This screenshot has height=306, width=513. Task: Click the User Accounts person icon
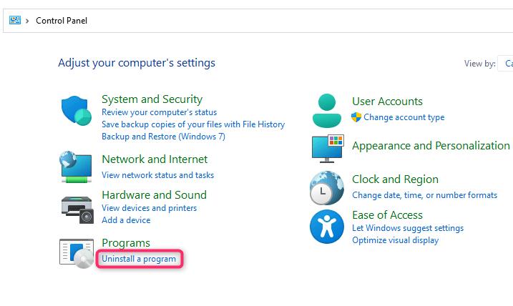(x=328, y=109)
